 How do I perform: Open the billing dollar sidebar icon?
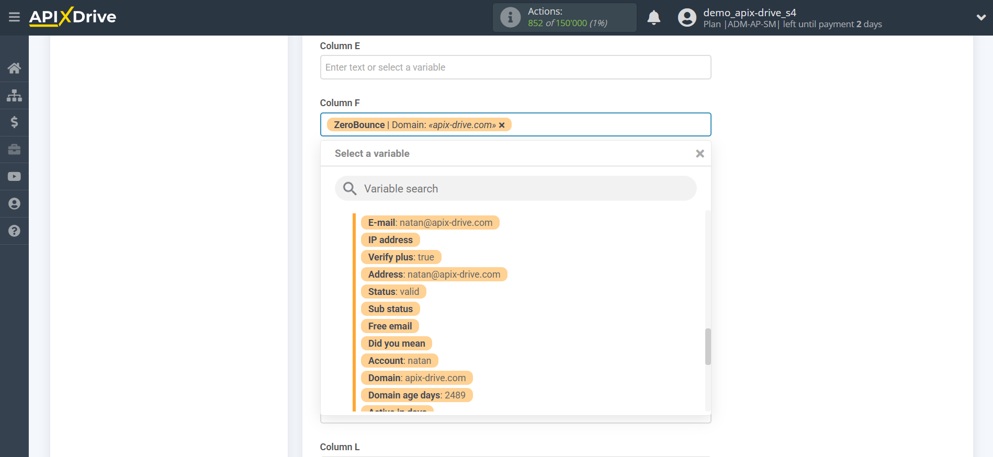click(x=14, y=122)
